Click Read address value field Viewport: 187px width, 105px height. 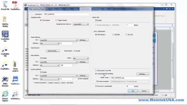[x=66, y=43]
